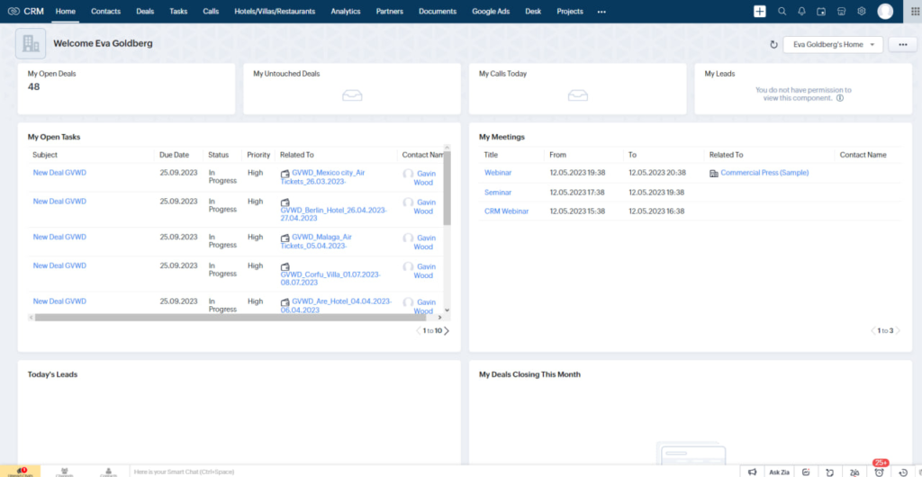The height and width of the screenshot is (477, 922).
Task: Expand the more modules ellipsis in navbar
Action: click(x=601, y=12)
